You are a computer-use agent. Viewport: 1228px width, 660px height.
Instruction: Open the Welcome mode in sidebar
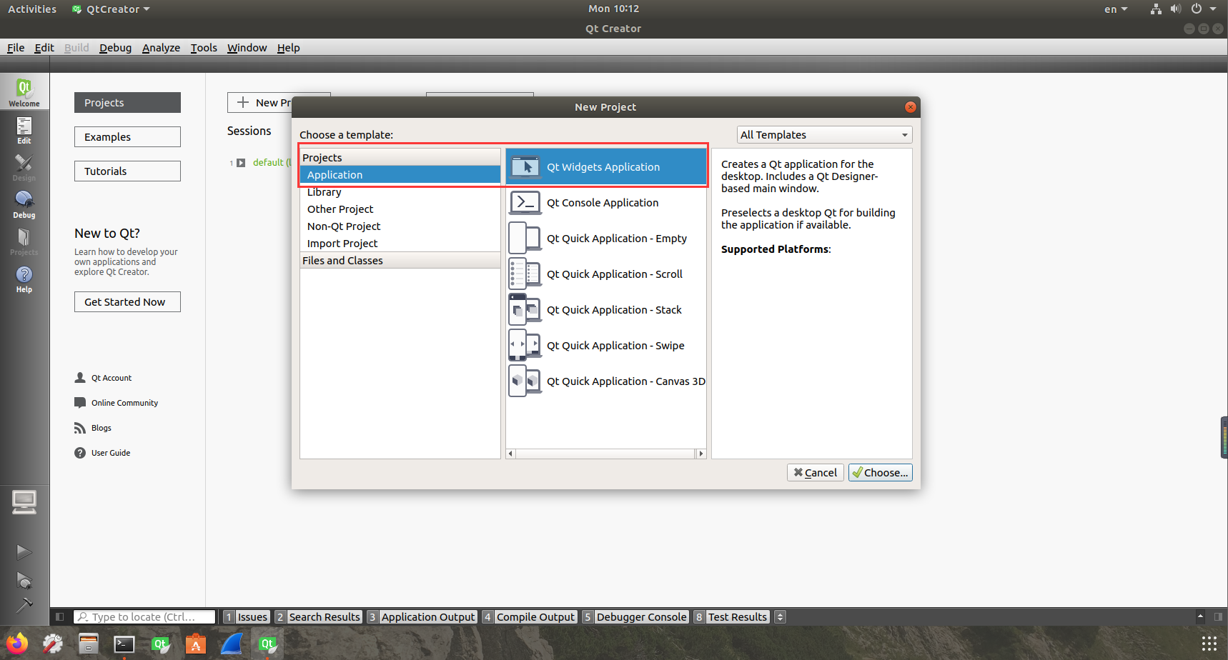pyautogui.click(x=24, y=91)
